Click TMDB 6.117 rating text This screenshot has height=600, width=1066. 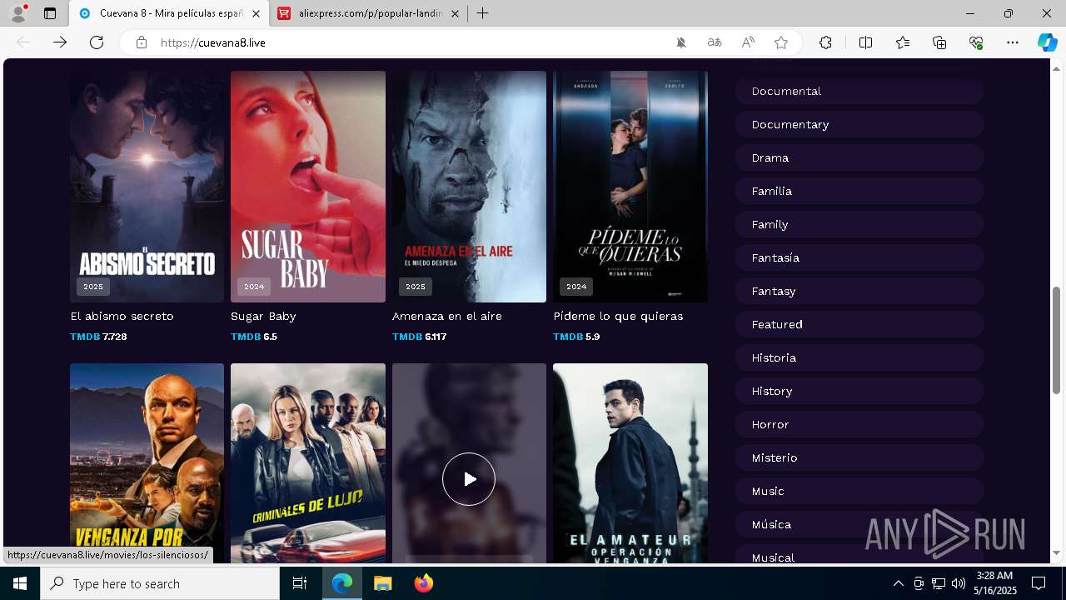419,337
